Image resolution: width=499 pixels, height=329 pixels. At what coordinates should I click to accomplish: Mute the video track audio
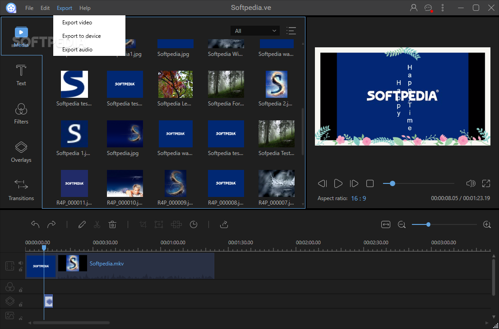click(21, 263)
